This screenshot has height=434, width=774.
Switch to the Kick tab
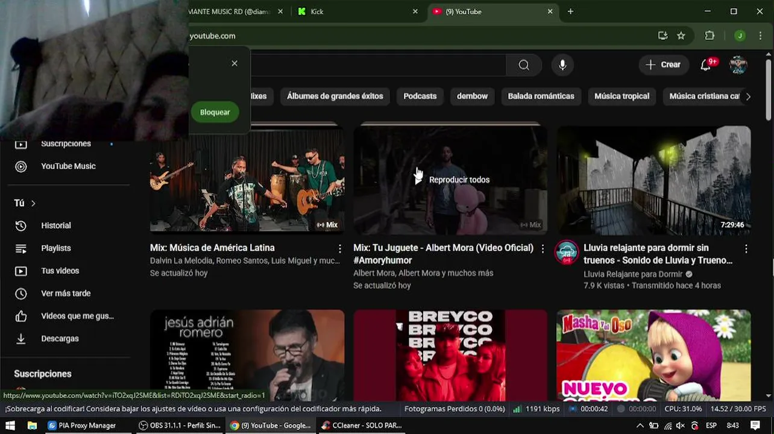(357, 11)
